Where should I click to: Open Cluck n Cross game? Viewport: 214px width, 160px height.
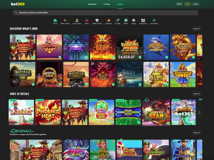coord(129,150)
